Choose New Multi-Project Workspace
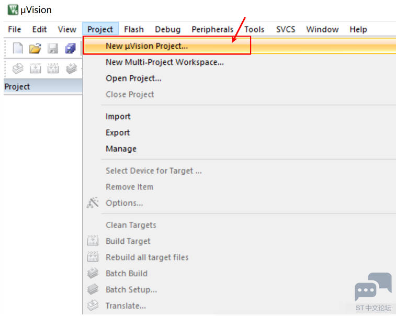 pos(240,62)
